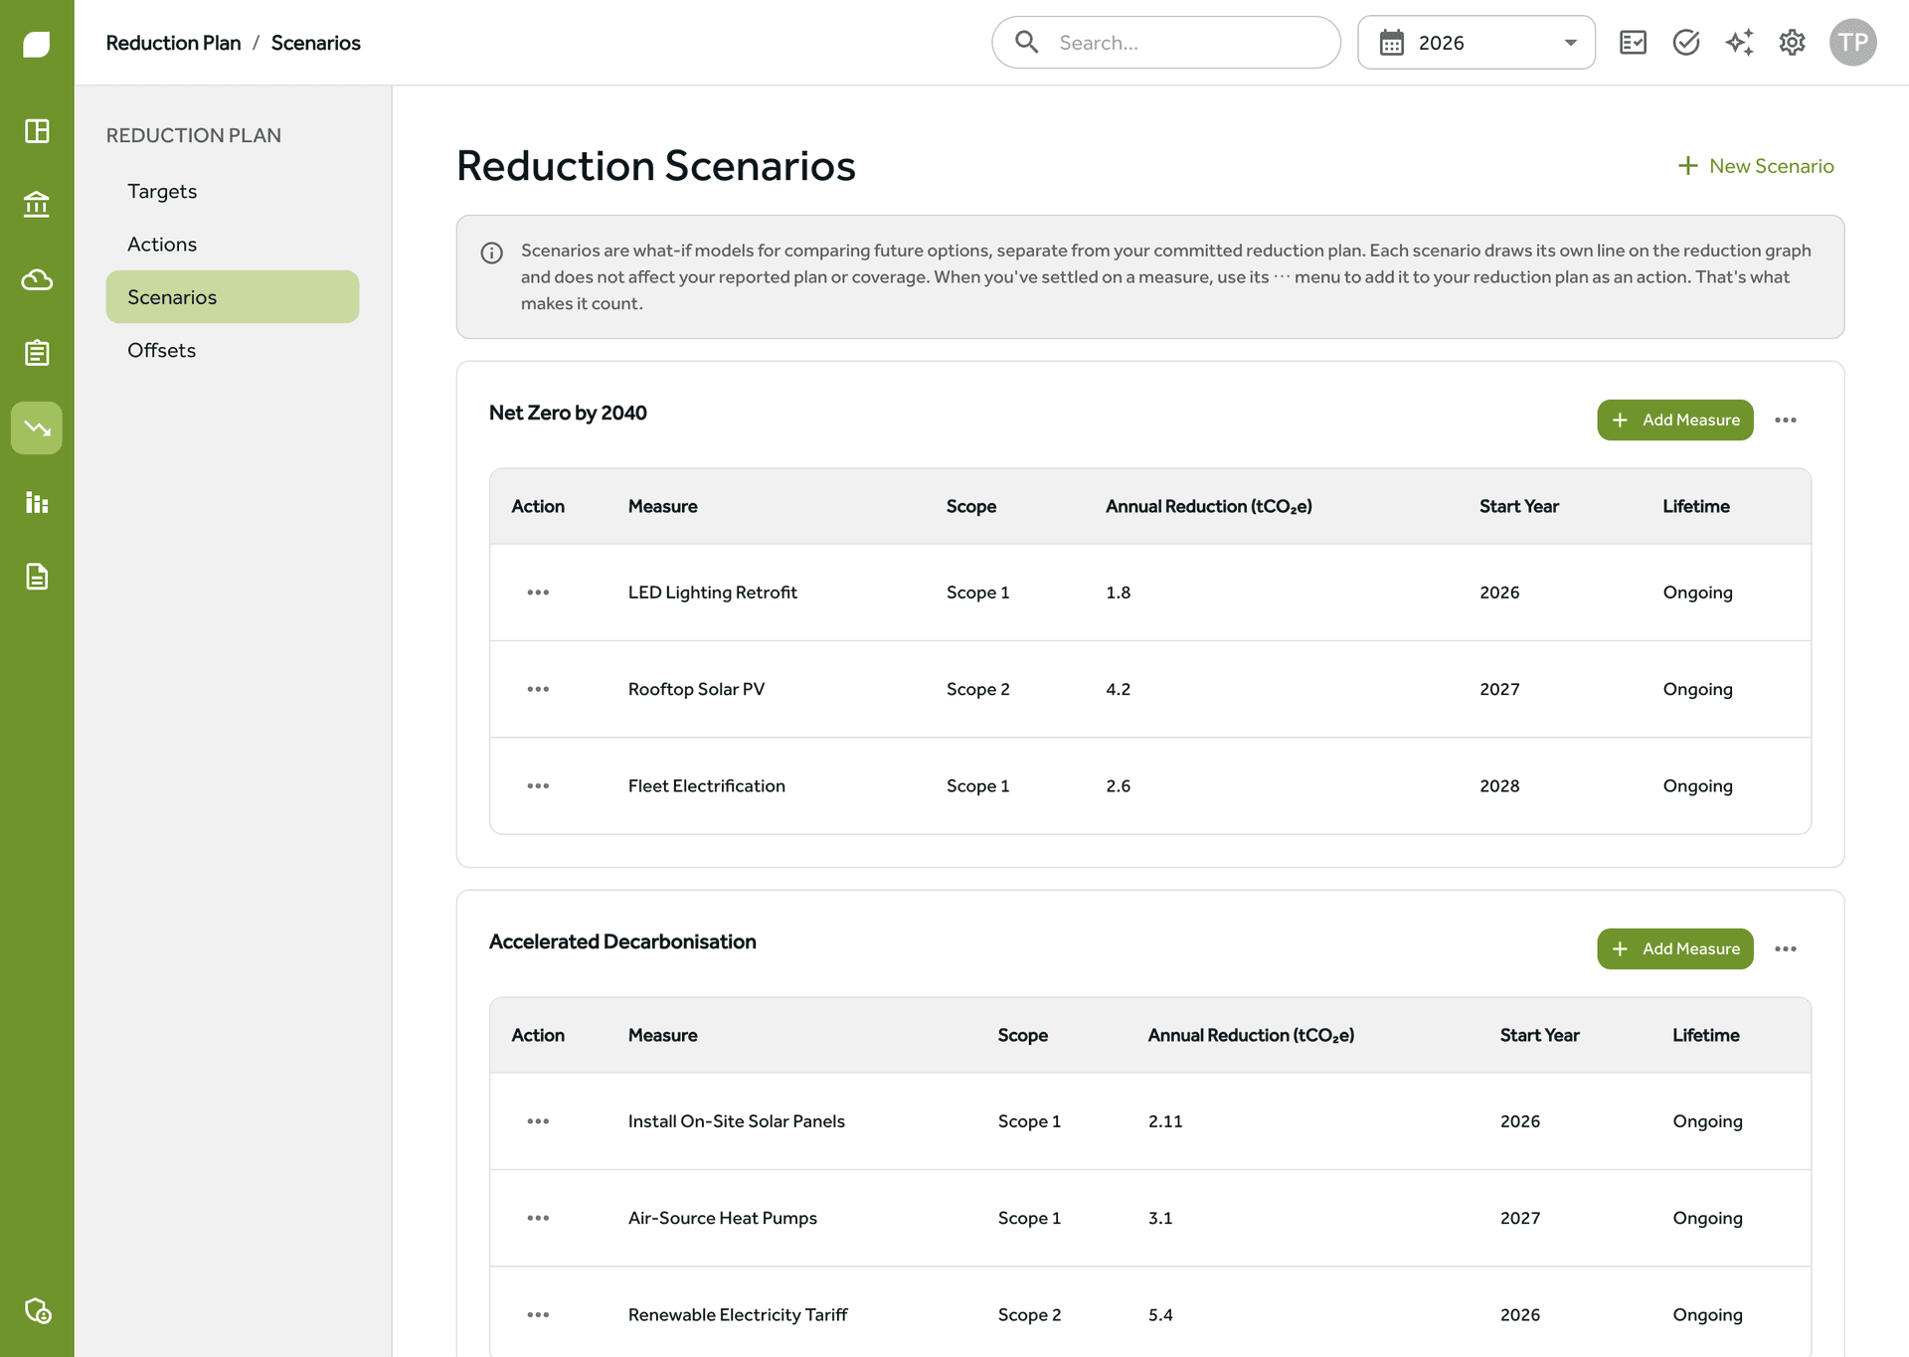Click the circled checkmark icon in top bar

[1686, 43]
